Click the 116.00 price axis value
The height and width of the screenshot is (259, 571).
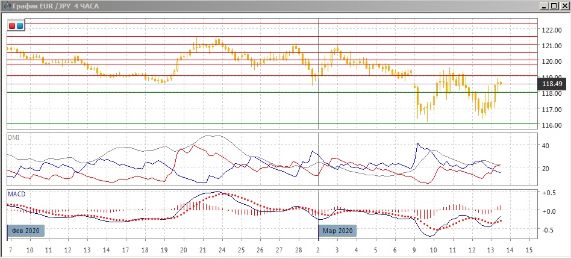point(552,125)
